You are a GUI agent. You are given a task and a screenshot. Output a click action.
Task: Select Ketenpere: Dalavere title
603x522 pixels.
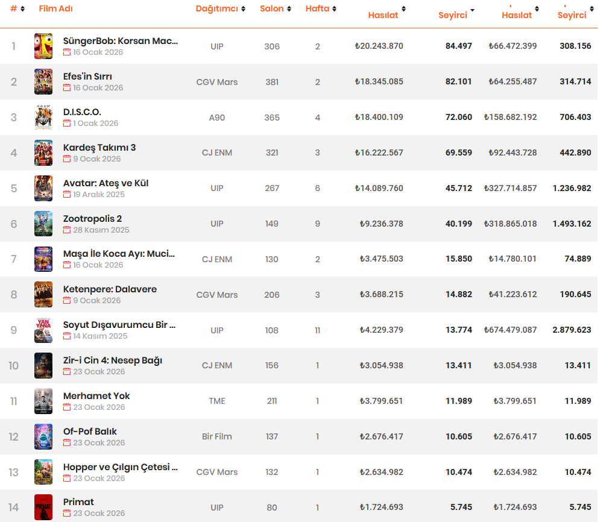tap(110, 289)
